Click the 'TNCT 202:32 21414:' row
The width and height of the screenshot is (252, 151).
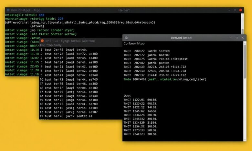tap(155, 75)
